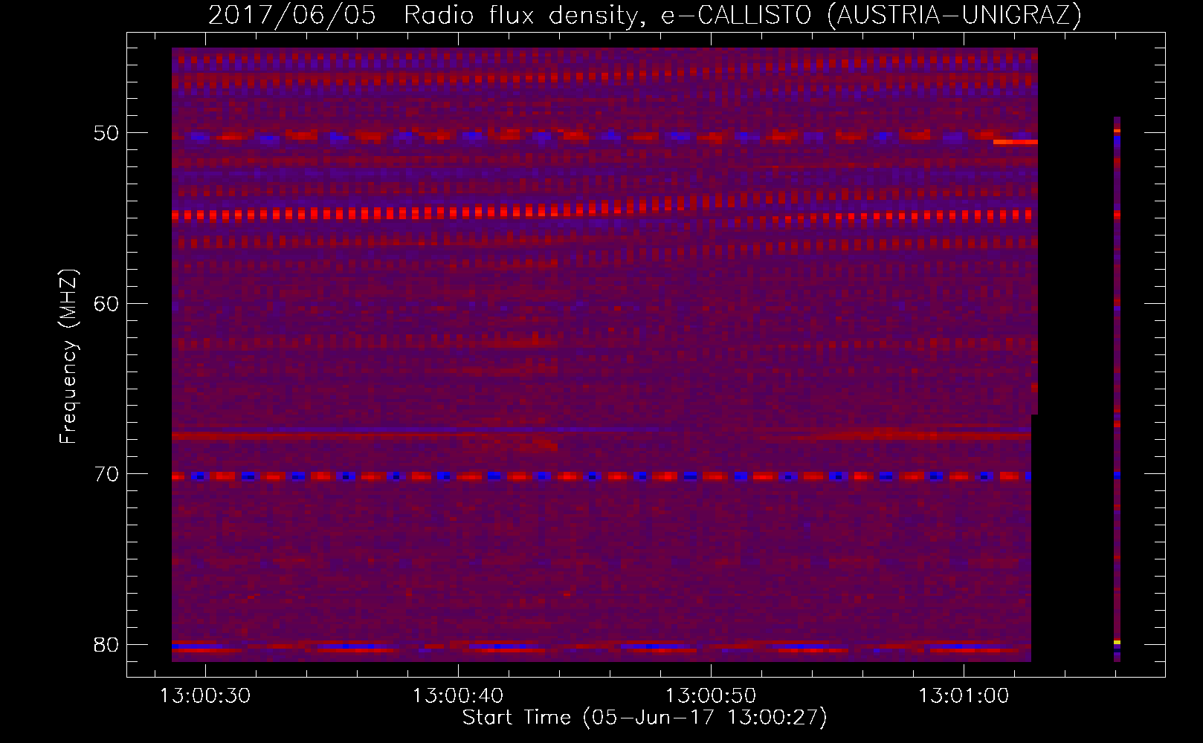Click the 'Frequency (MHZ)' axis label

(x=68, y=356)
